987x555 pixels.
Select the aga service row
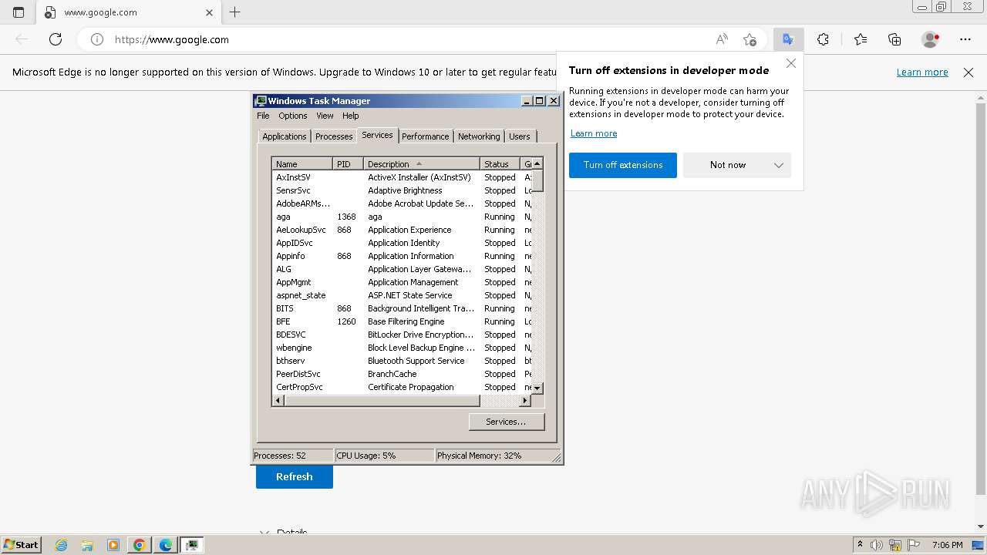(x=402, y=217)
